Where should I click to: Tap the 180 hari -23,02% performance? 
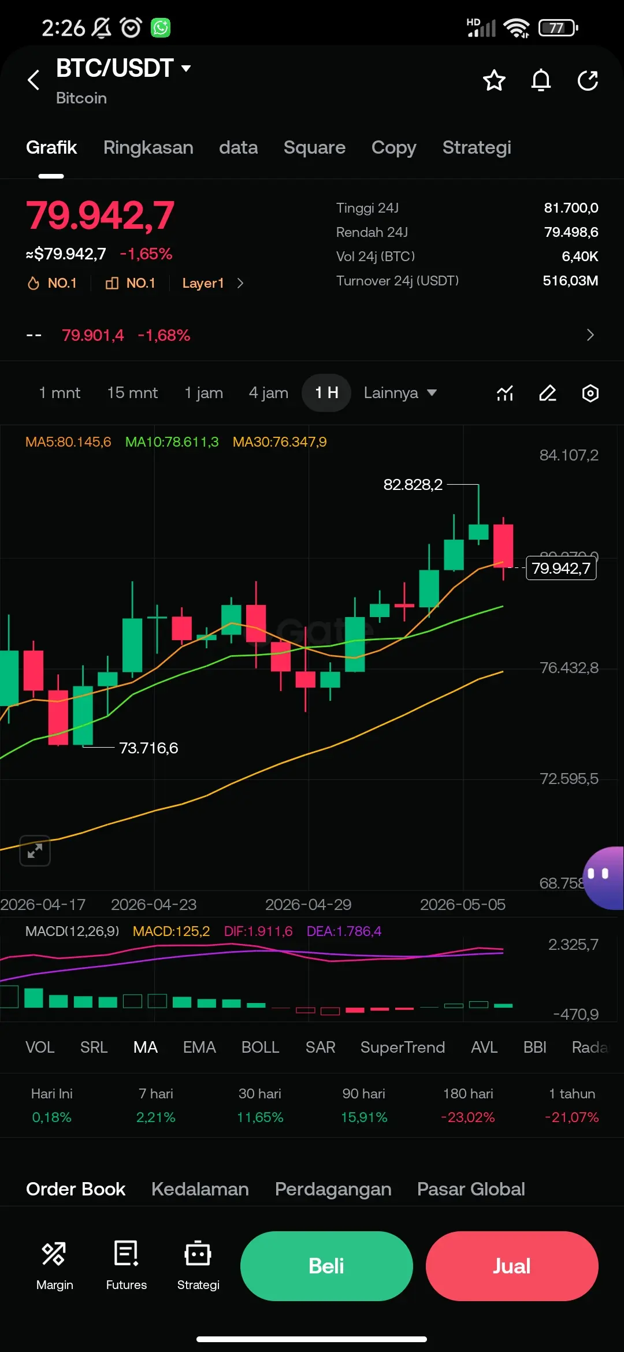pyautogui.click(x=468, y=1105)
